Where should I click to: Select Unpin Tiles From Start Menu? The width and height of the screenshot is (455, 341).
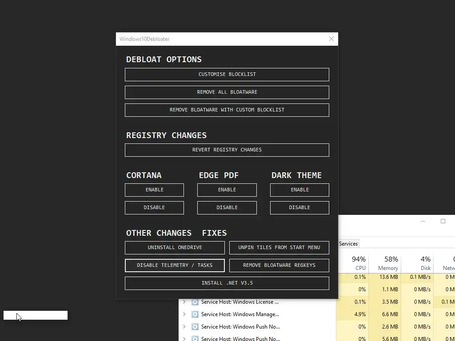279,248
